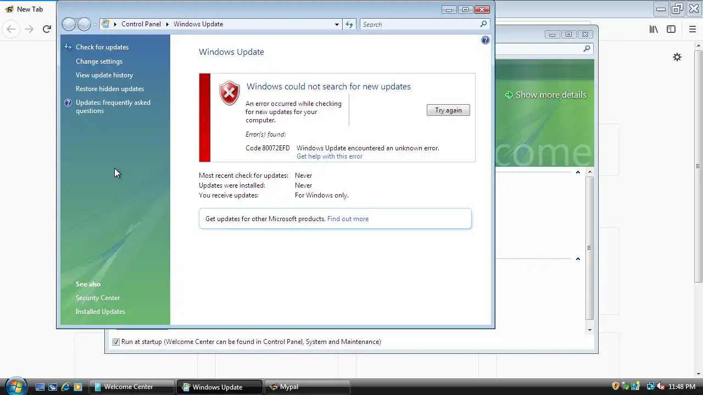This screenshot has height=395, width=703.
Task: Click the Mypal browser back arrow
Action: pos(12,29)
